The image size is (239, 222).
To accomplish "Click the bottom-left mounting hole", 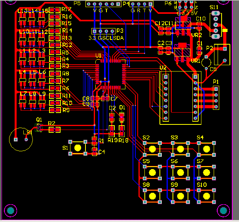I will [x=10, y=211].
